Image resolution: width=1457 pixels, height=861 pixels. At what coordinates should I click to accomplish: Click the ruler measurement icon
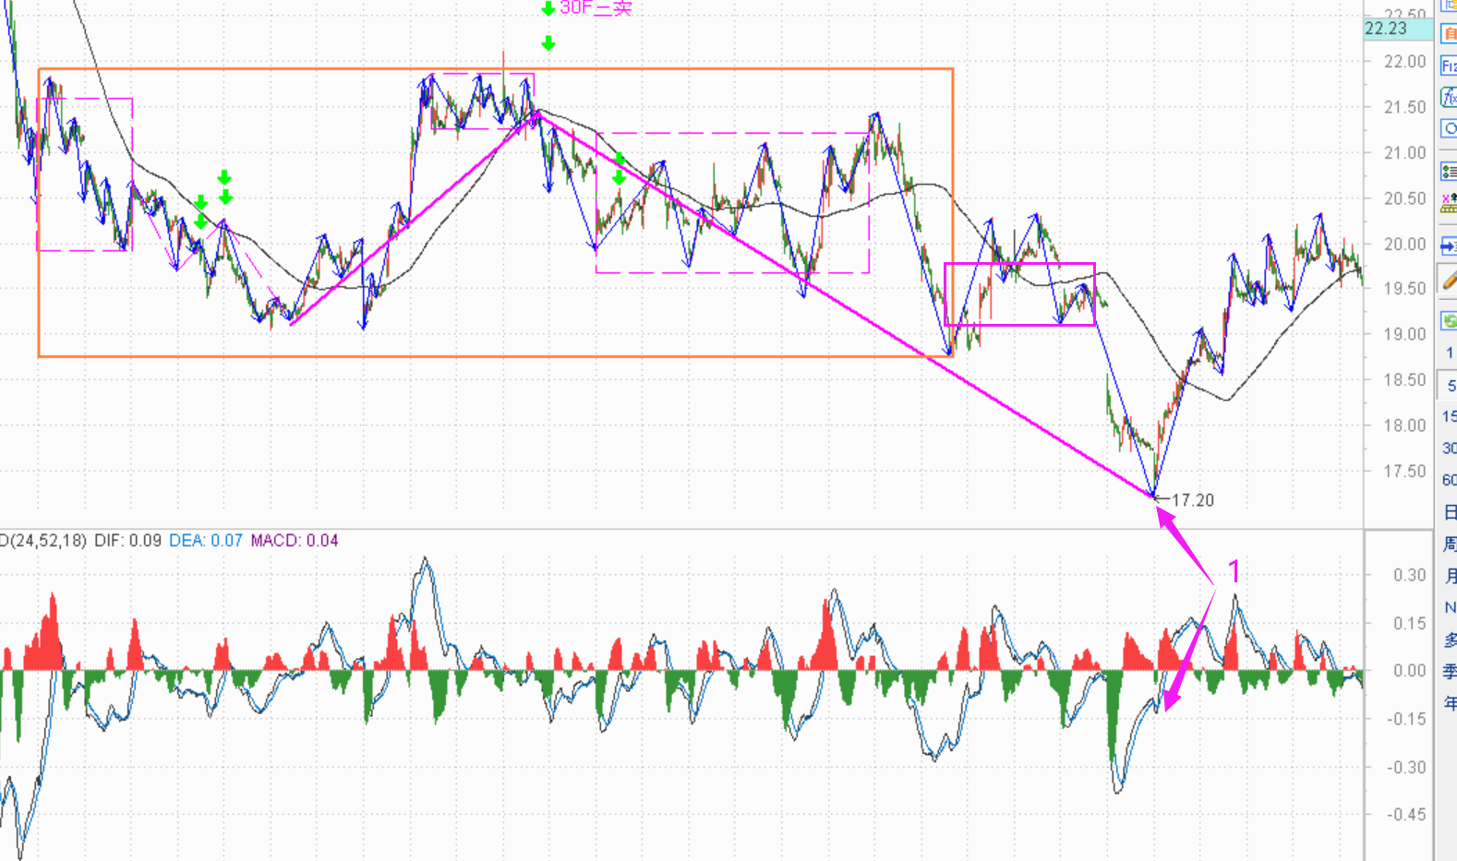[x=1449, y=205]
